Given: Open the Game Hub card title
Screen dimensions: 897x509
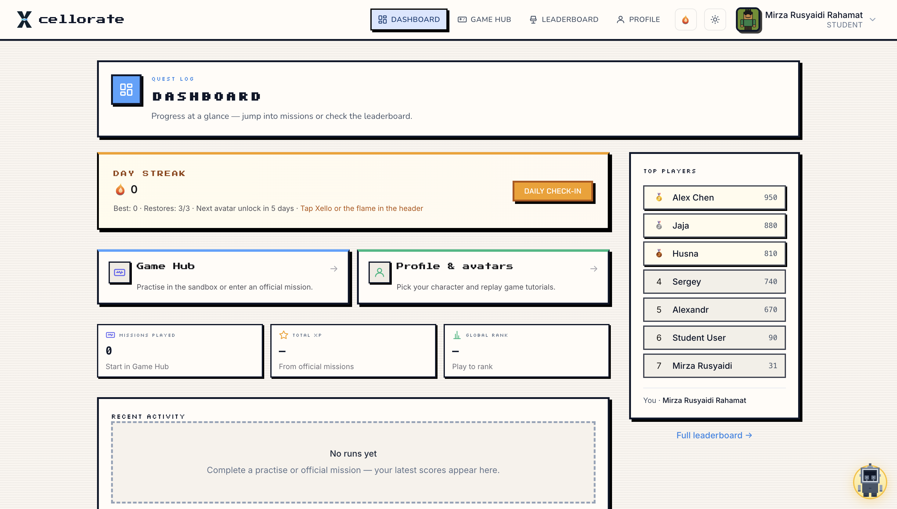Looking at the screenshot, I should tap(165, 266).
